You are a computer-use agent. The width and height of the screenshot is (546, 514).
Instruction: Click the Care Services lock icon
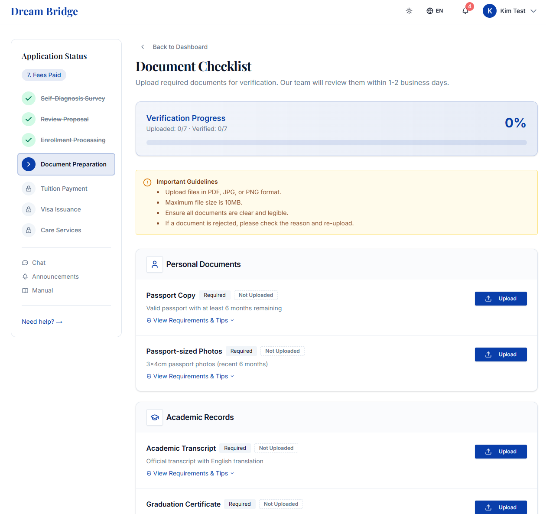tap(29, 230)
